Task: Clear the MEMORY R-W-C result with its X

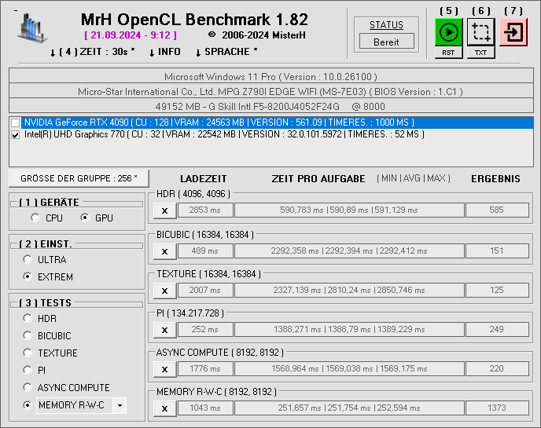Action: pos(165,408)
